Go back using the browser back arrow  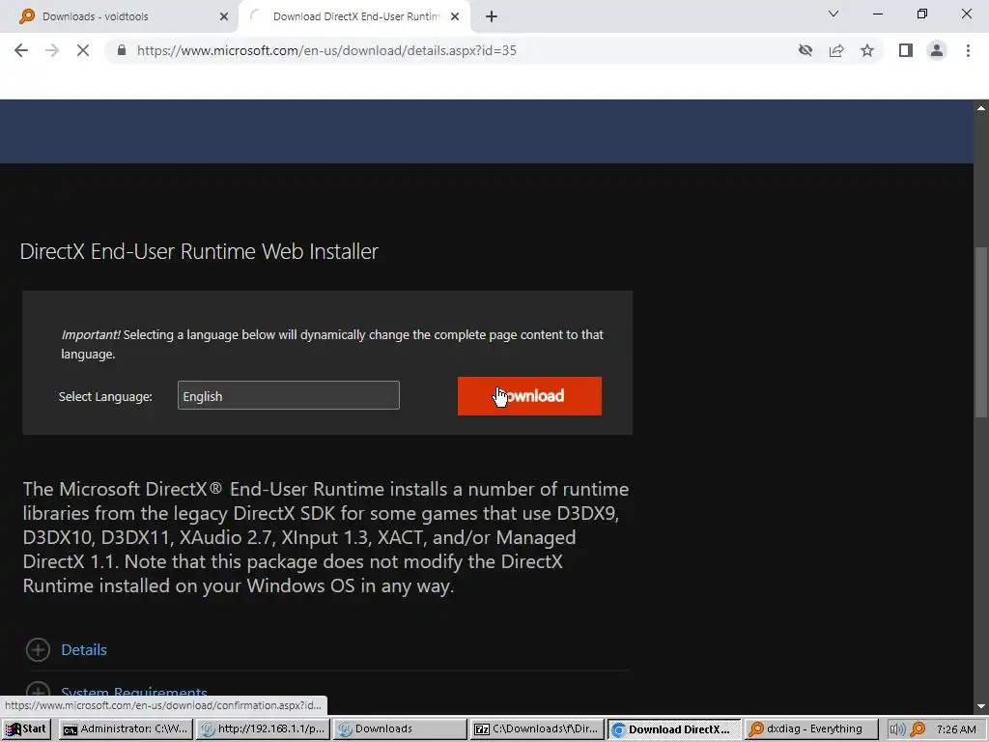[x=21, y=50]
